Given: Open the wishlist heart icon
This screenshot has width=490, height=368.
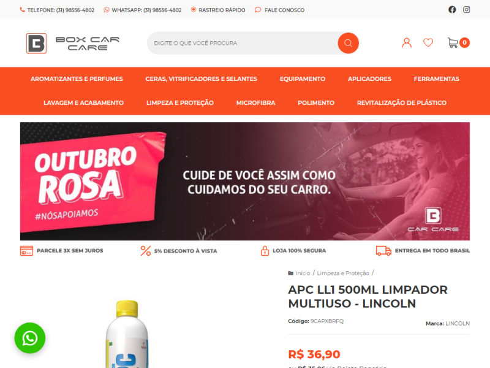Looking at the screenshot, I should 428,42.
